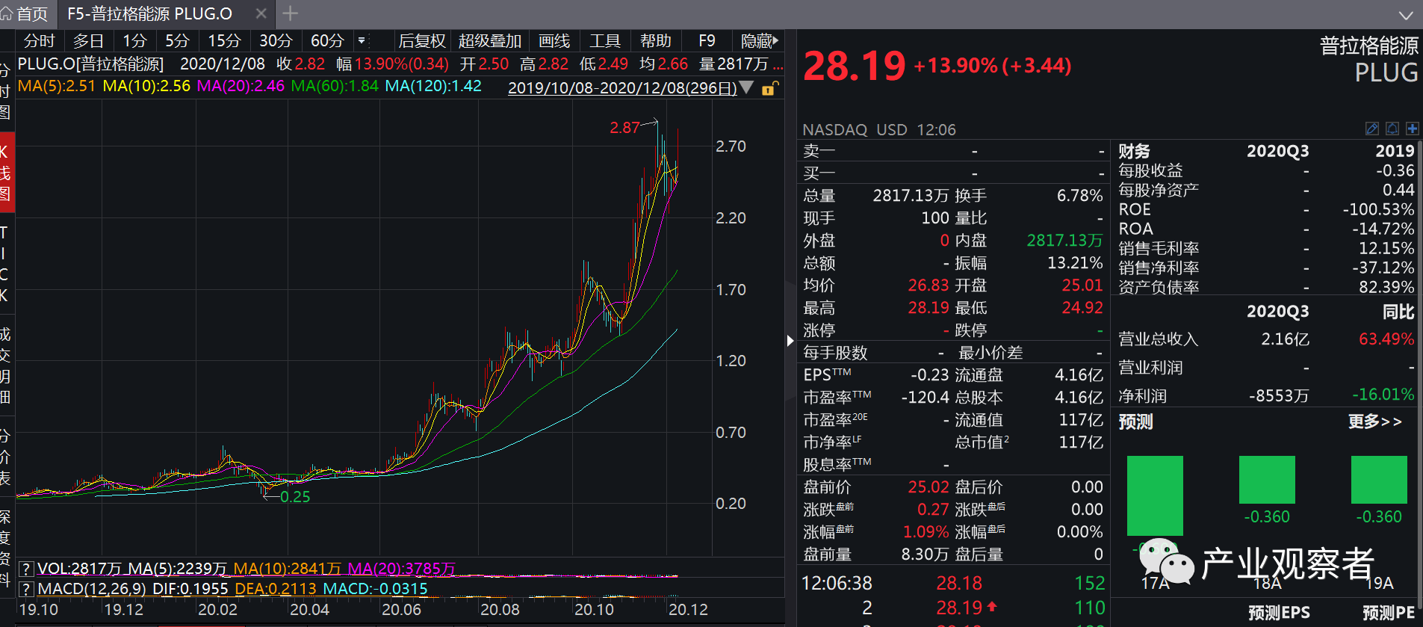Select the red K线图 sidebar tab

(x=6, y=173)
